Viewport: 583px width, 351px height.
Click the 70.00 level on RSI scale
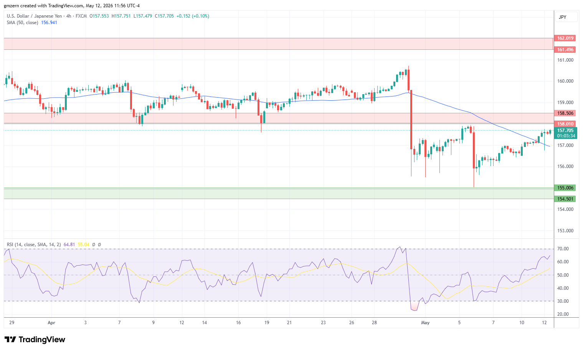(563, 249)
